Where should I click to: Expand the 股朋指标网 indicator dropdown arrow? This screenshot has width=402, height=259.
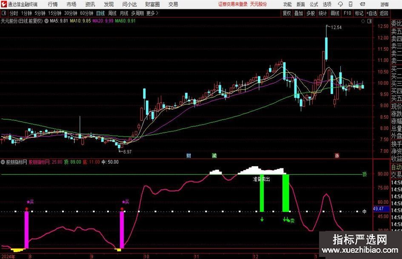point(3,162)
